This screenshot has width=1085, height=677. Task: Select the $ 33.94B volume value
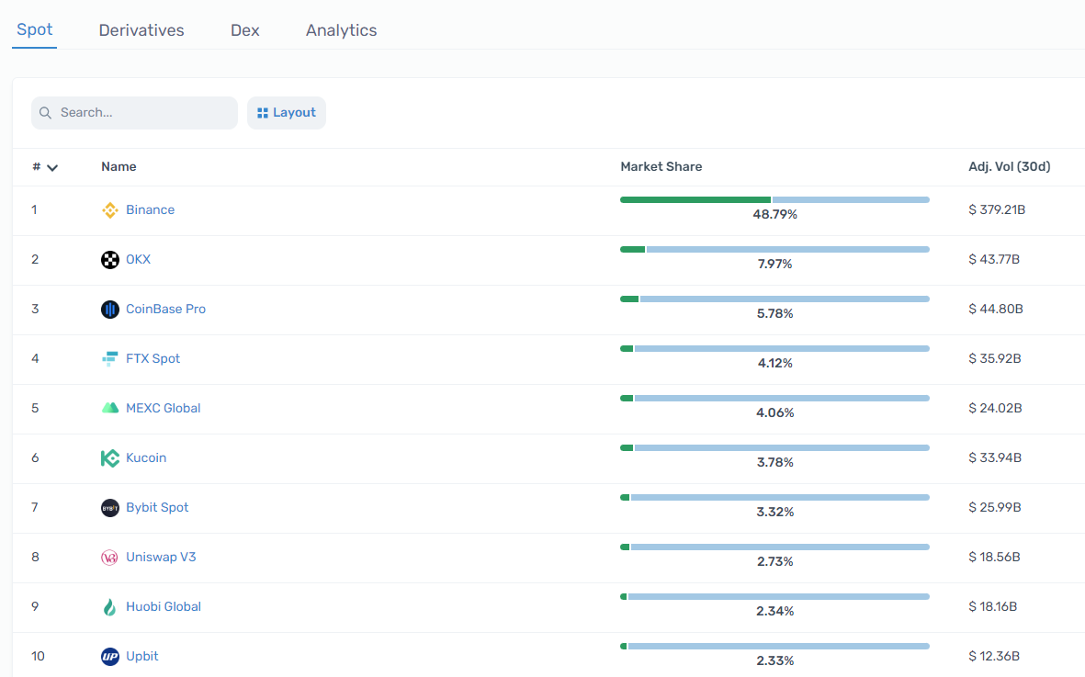click(x=994, y=457)
